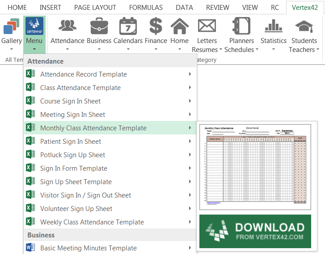
Task: Click Excel icon beside Class Attendance Template
Action: pos(30,87)
